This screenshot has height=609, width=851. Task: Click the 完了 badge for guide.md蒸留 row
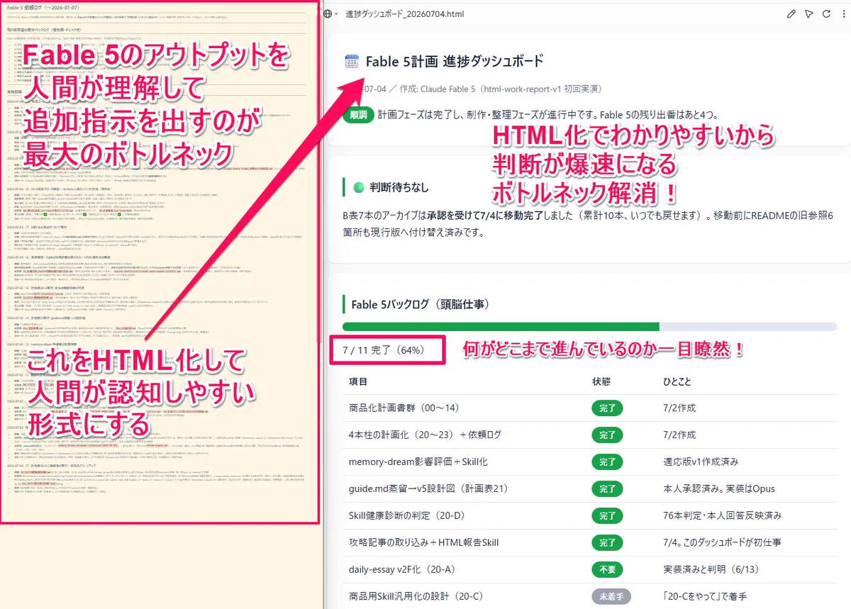[x=607, y=489]
